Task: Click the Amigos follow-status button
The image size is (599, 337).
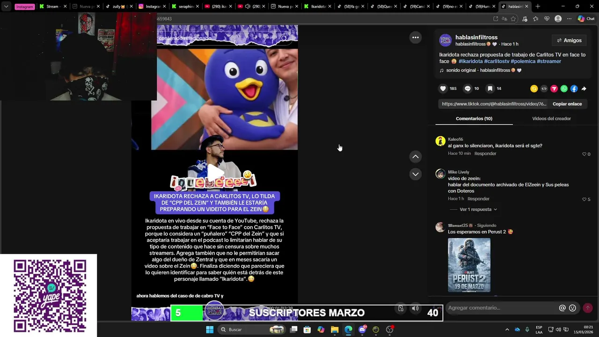Action: coord(569,40)
